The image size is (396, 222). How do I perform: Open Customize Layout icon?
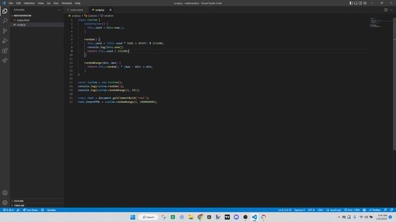click(x=364, y=3)
